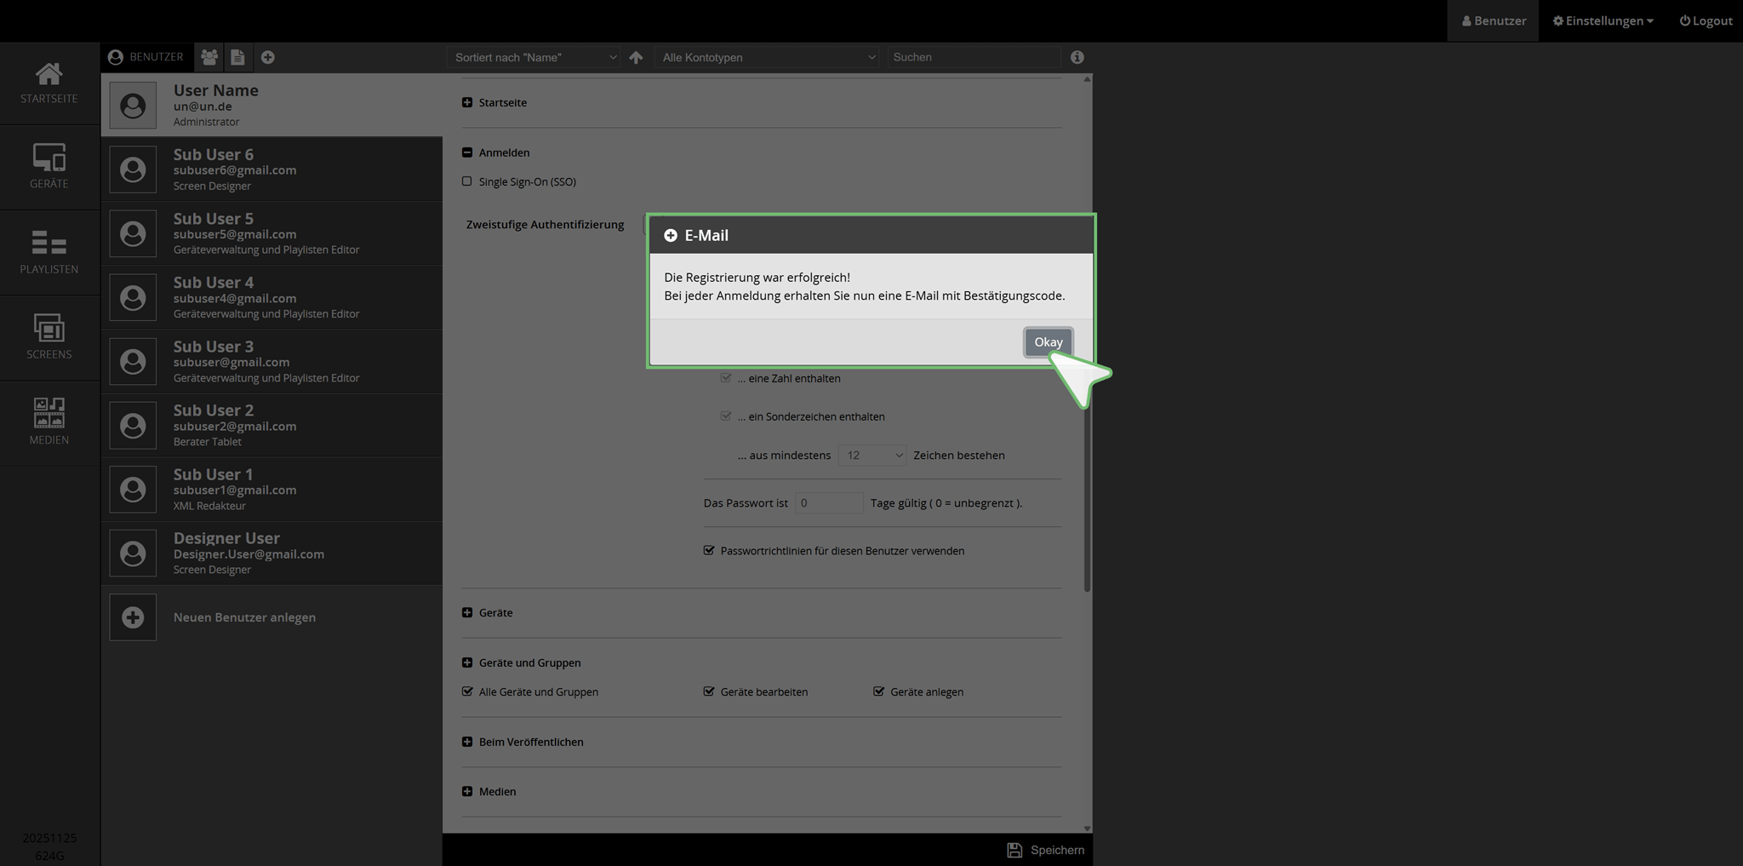Click the user groups icon in toolbar
Image resolution: width=1743 pixels, height=866 pixels.
[x=209, y=57]
